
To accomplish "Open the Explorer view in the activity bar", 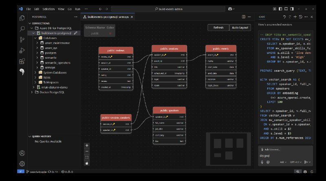I will [22, 18].
